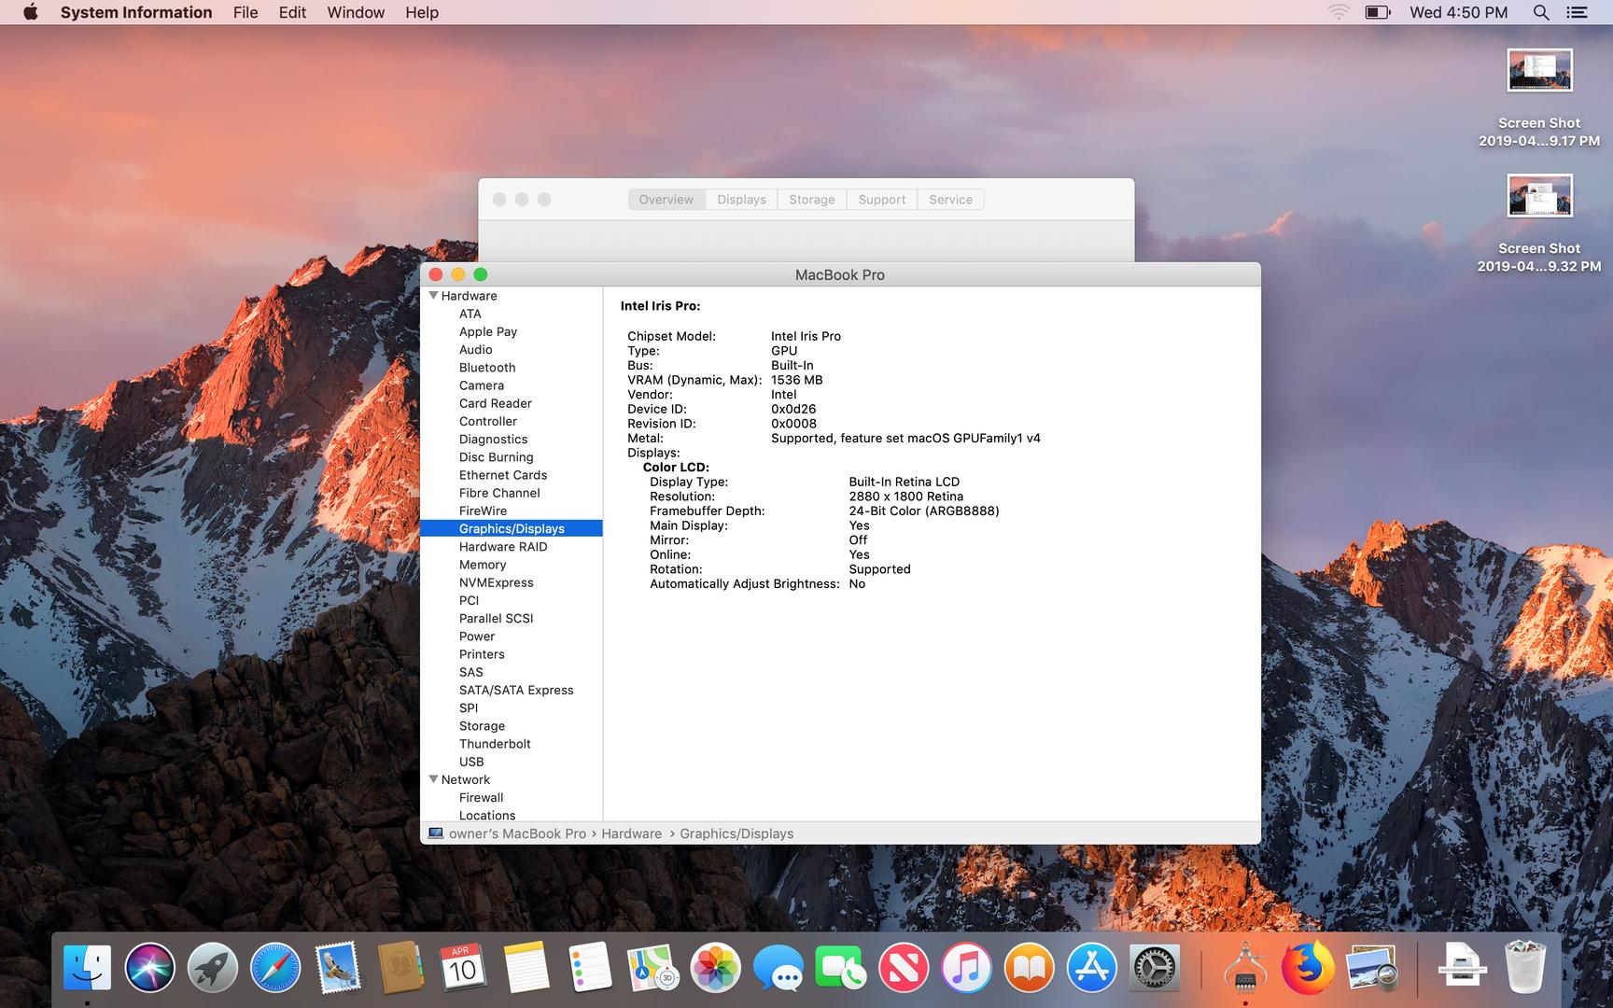Select Storage in the sidebar
Image resolution: width=1613 pixels, height=1008 pixels.
482,725
